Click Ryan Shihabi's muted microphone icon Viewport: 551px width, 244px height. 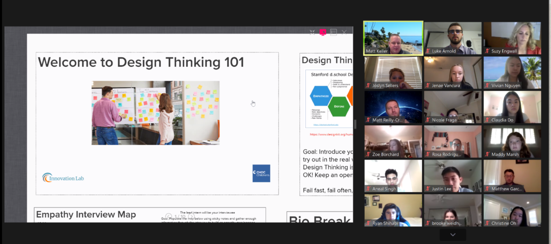point(368,223)
